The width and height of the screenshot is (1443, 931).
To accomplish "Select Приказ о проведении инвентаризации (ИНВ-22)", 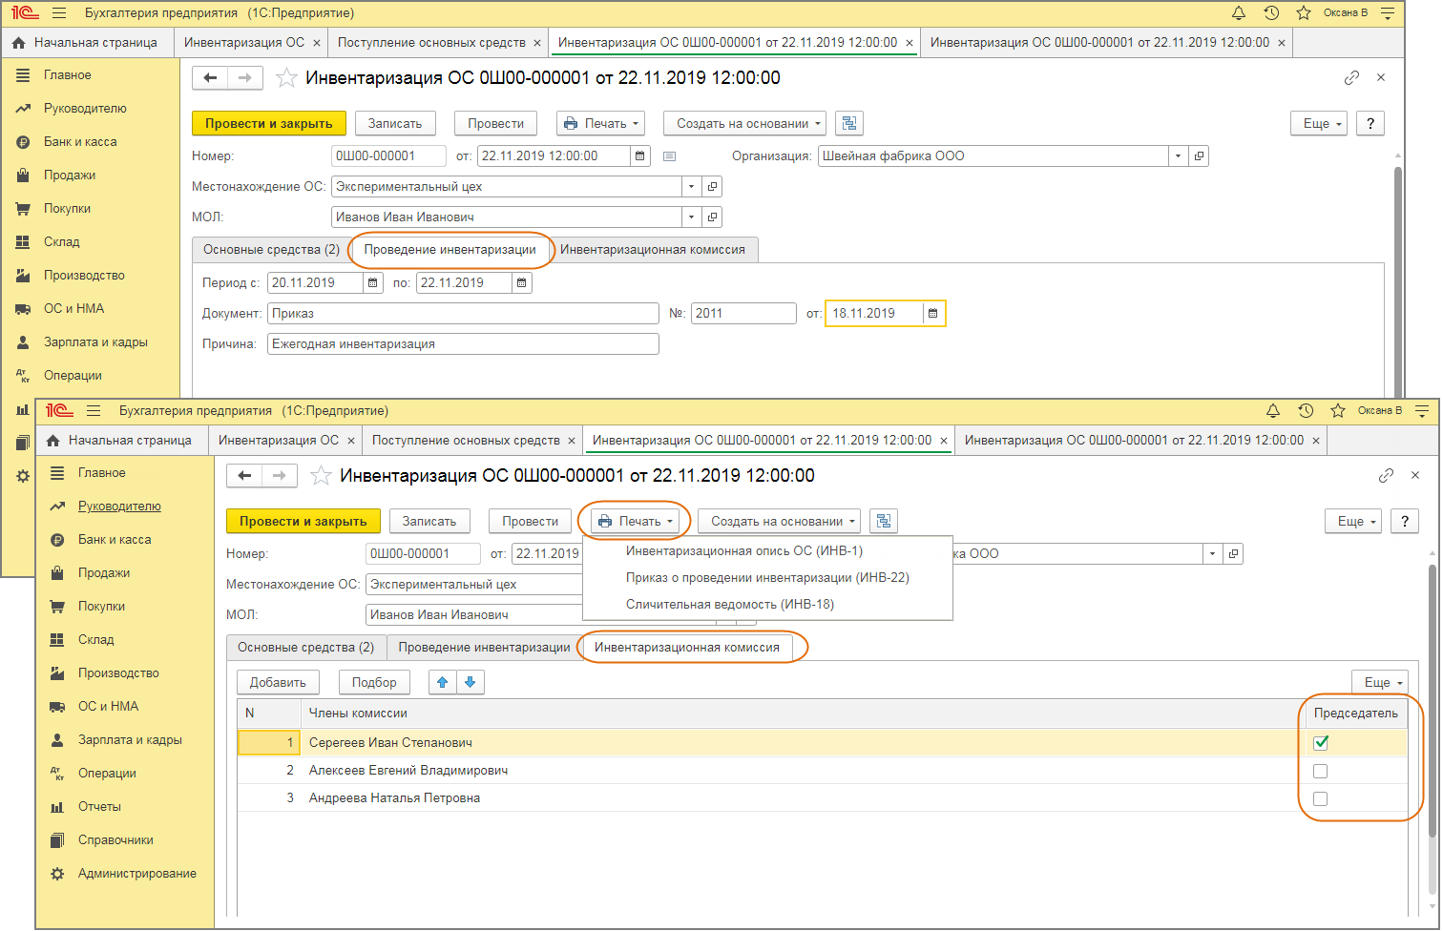I will pyautogui.click(x=767, y=577).
